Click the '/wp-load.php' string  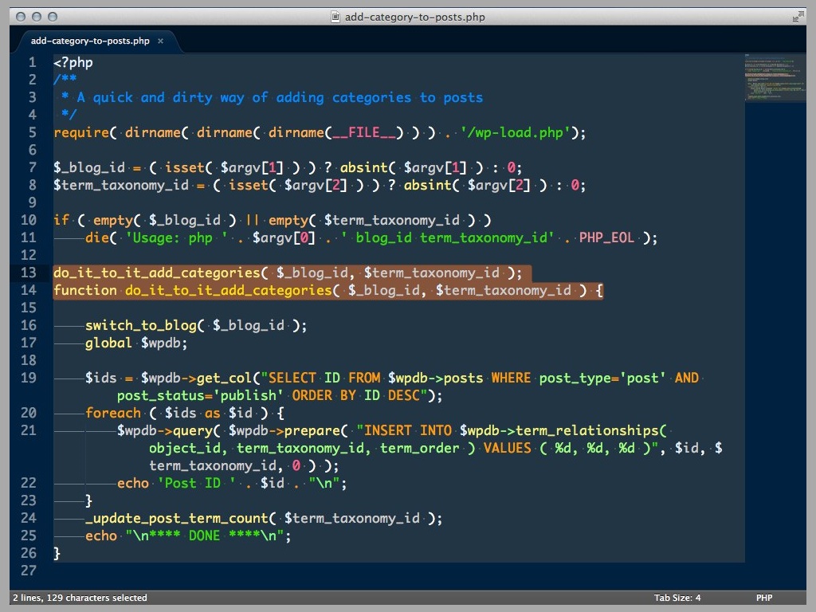click(516, 133)
